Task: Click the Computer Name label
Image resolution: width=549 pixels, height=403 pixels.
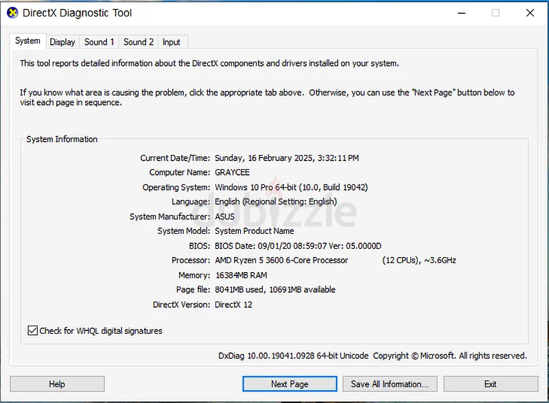Action: click(x=180, y=173)
